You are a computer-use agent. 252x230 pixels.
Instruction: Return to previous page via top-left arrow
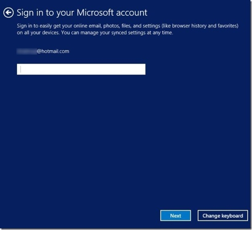tap(8, 13)
